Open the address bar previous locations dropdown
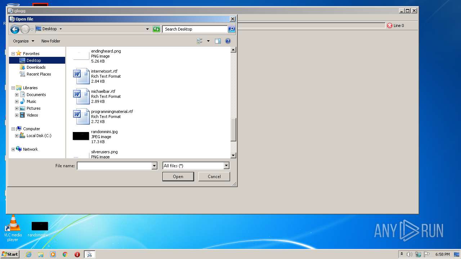461x259 pixels. click(147, 29)
